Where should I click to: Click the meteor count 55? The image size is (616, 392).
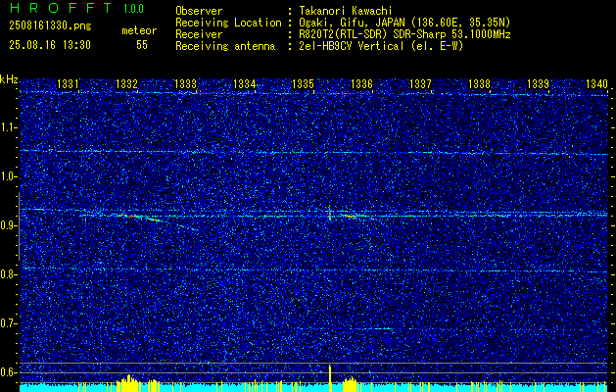coord(142,45)
